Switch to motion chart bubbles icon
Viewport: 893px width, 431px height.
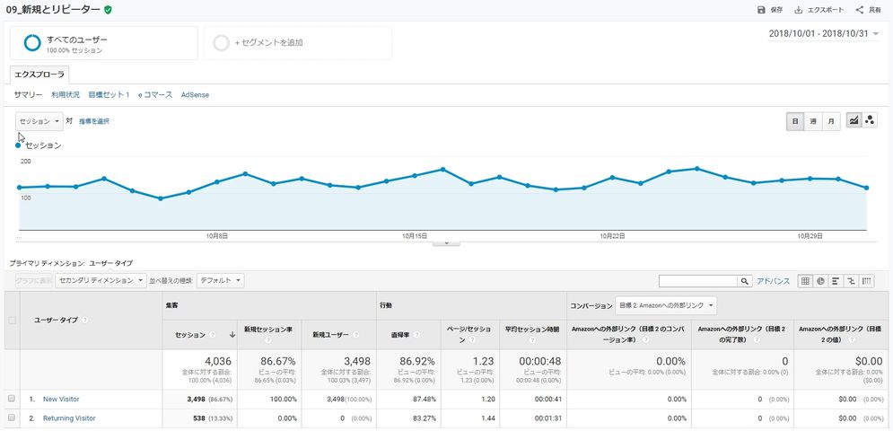click(870, 120)
